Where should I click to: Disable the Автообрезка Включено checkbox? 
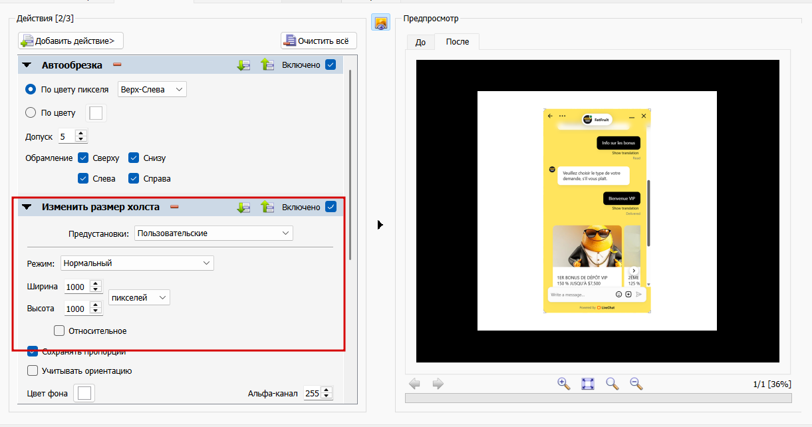(331, 65)
